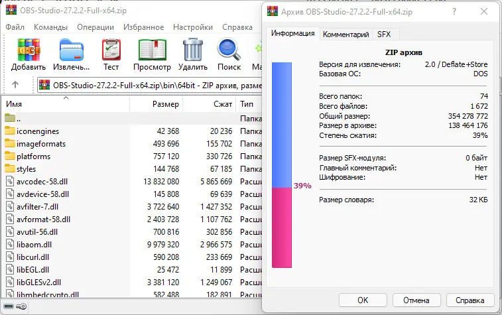
Task: Open the Просмотр book icon
Action: [x=152, y=50]
